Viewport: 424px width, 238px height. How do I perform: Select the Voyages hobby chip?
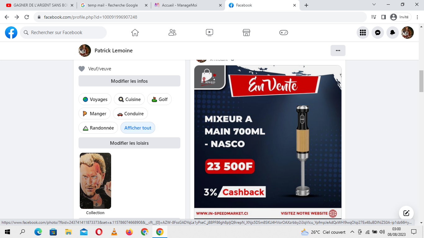click(x=95, y=99)
